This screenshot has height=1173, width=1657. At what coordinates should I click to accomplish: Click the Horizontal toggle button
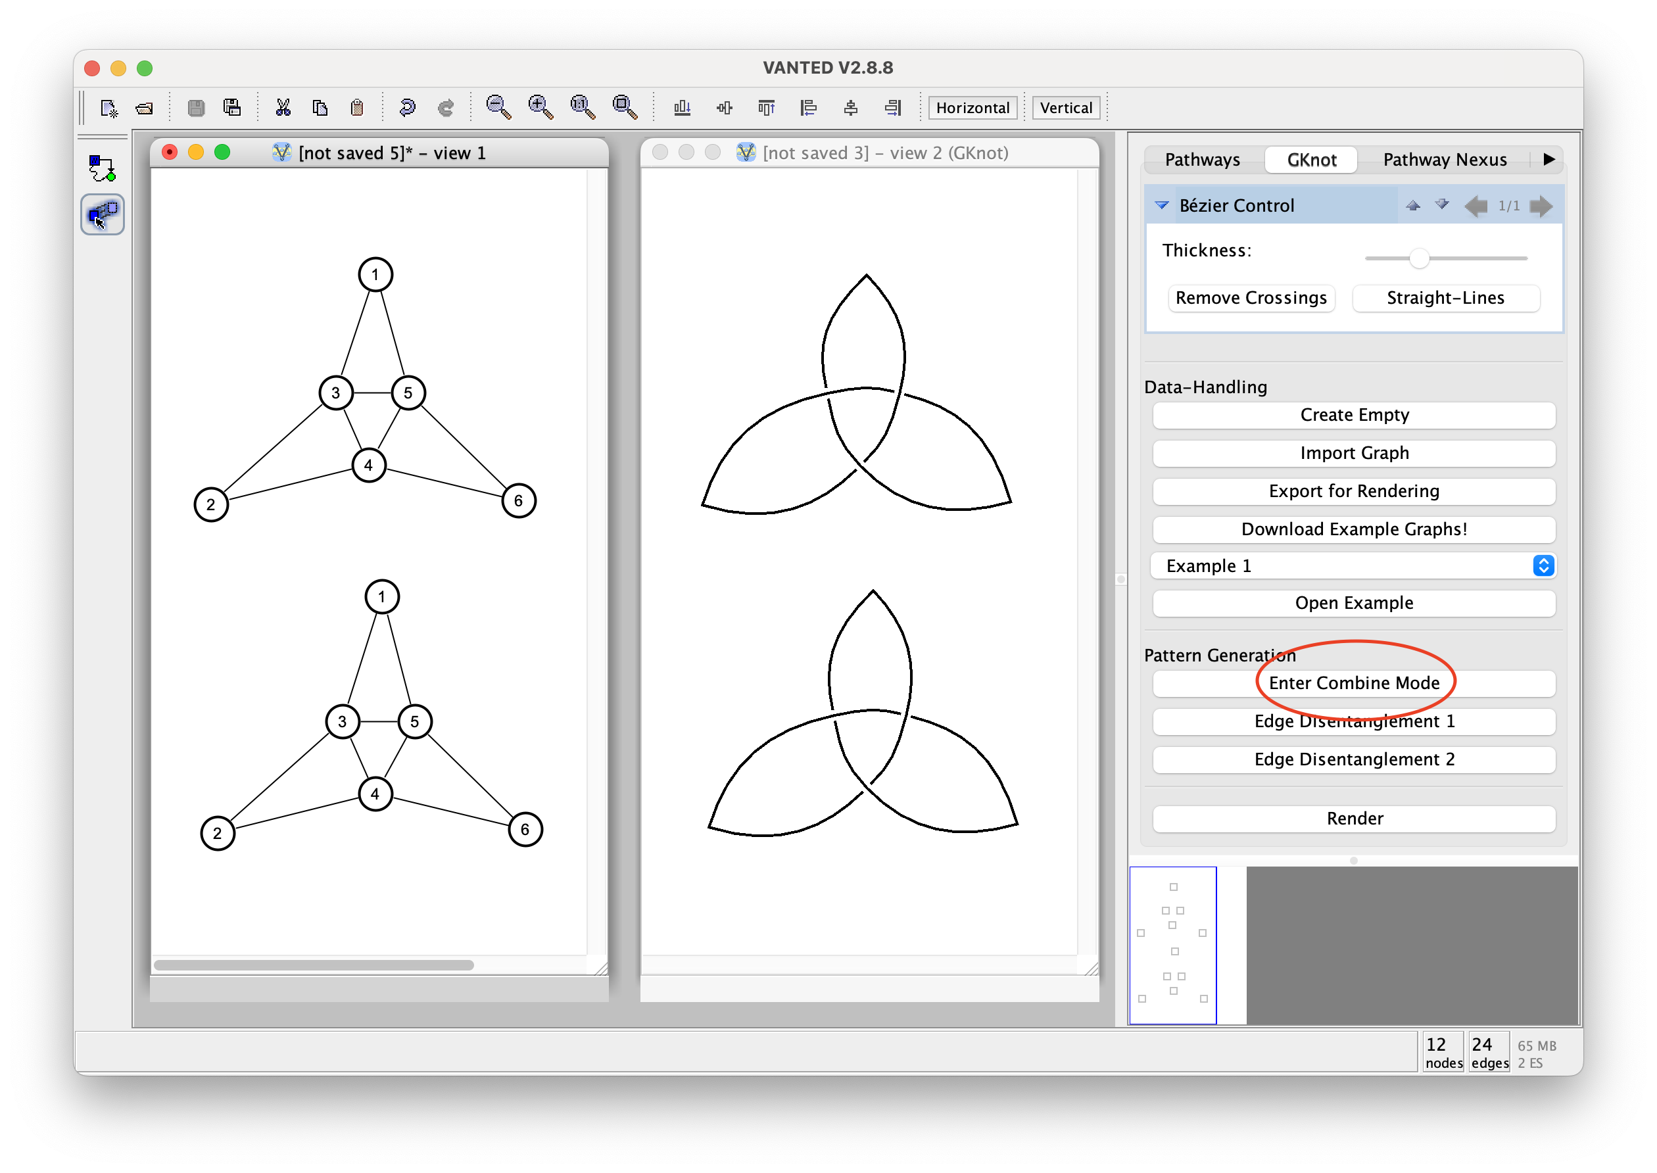pyautogui.click(x=973, y=108)
